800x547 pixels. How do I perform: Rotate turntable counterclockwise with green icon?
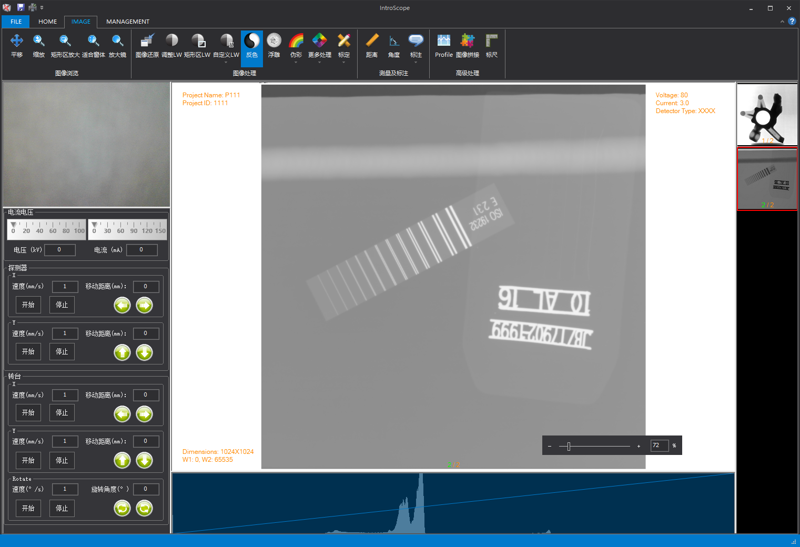[123, 508]
